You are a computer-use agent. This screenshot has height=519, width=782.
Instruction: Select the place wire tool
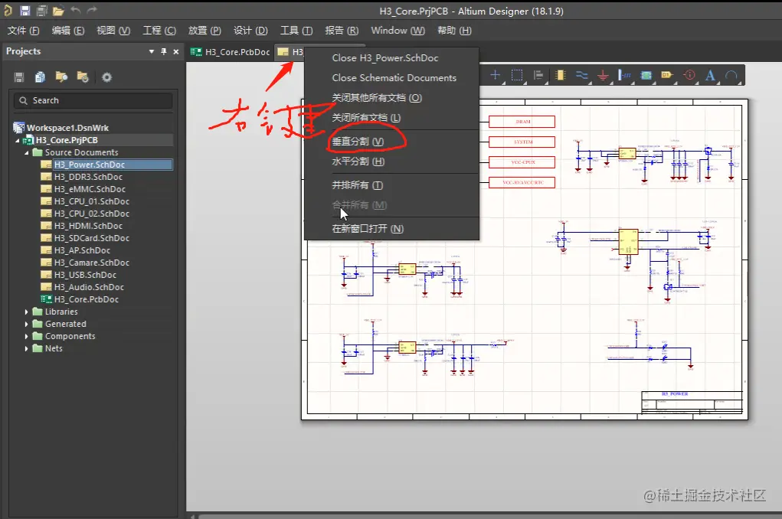click(x=581, y=75)
